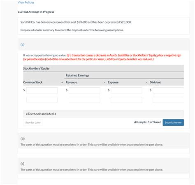The image size is (195, 185).
Task: Click the Save for Later button
Action: 33,122
